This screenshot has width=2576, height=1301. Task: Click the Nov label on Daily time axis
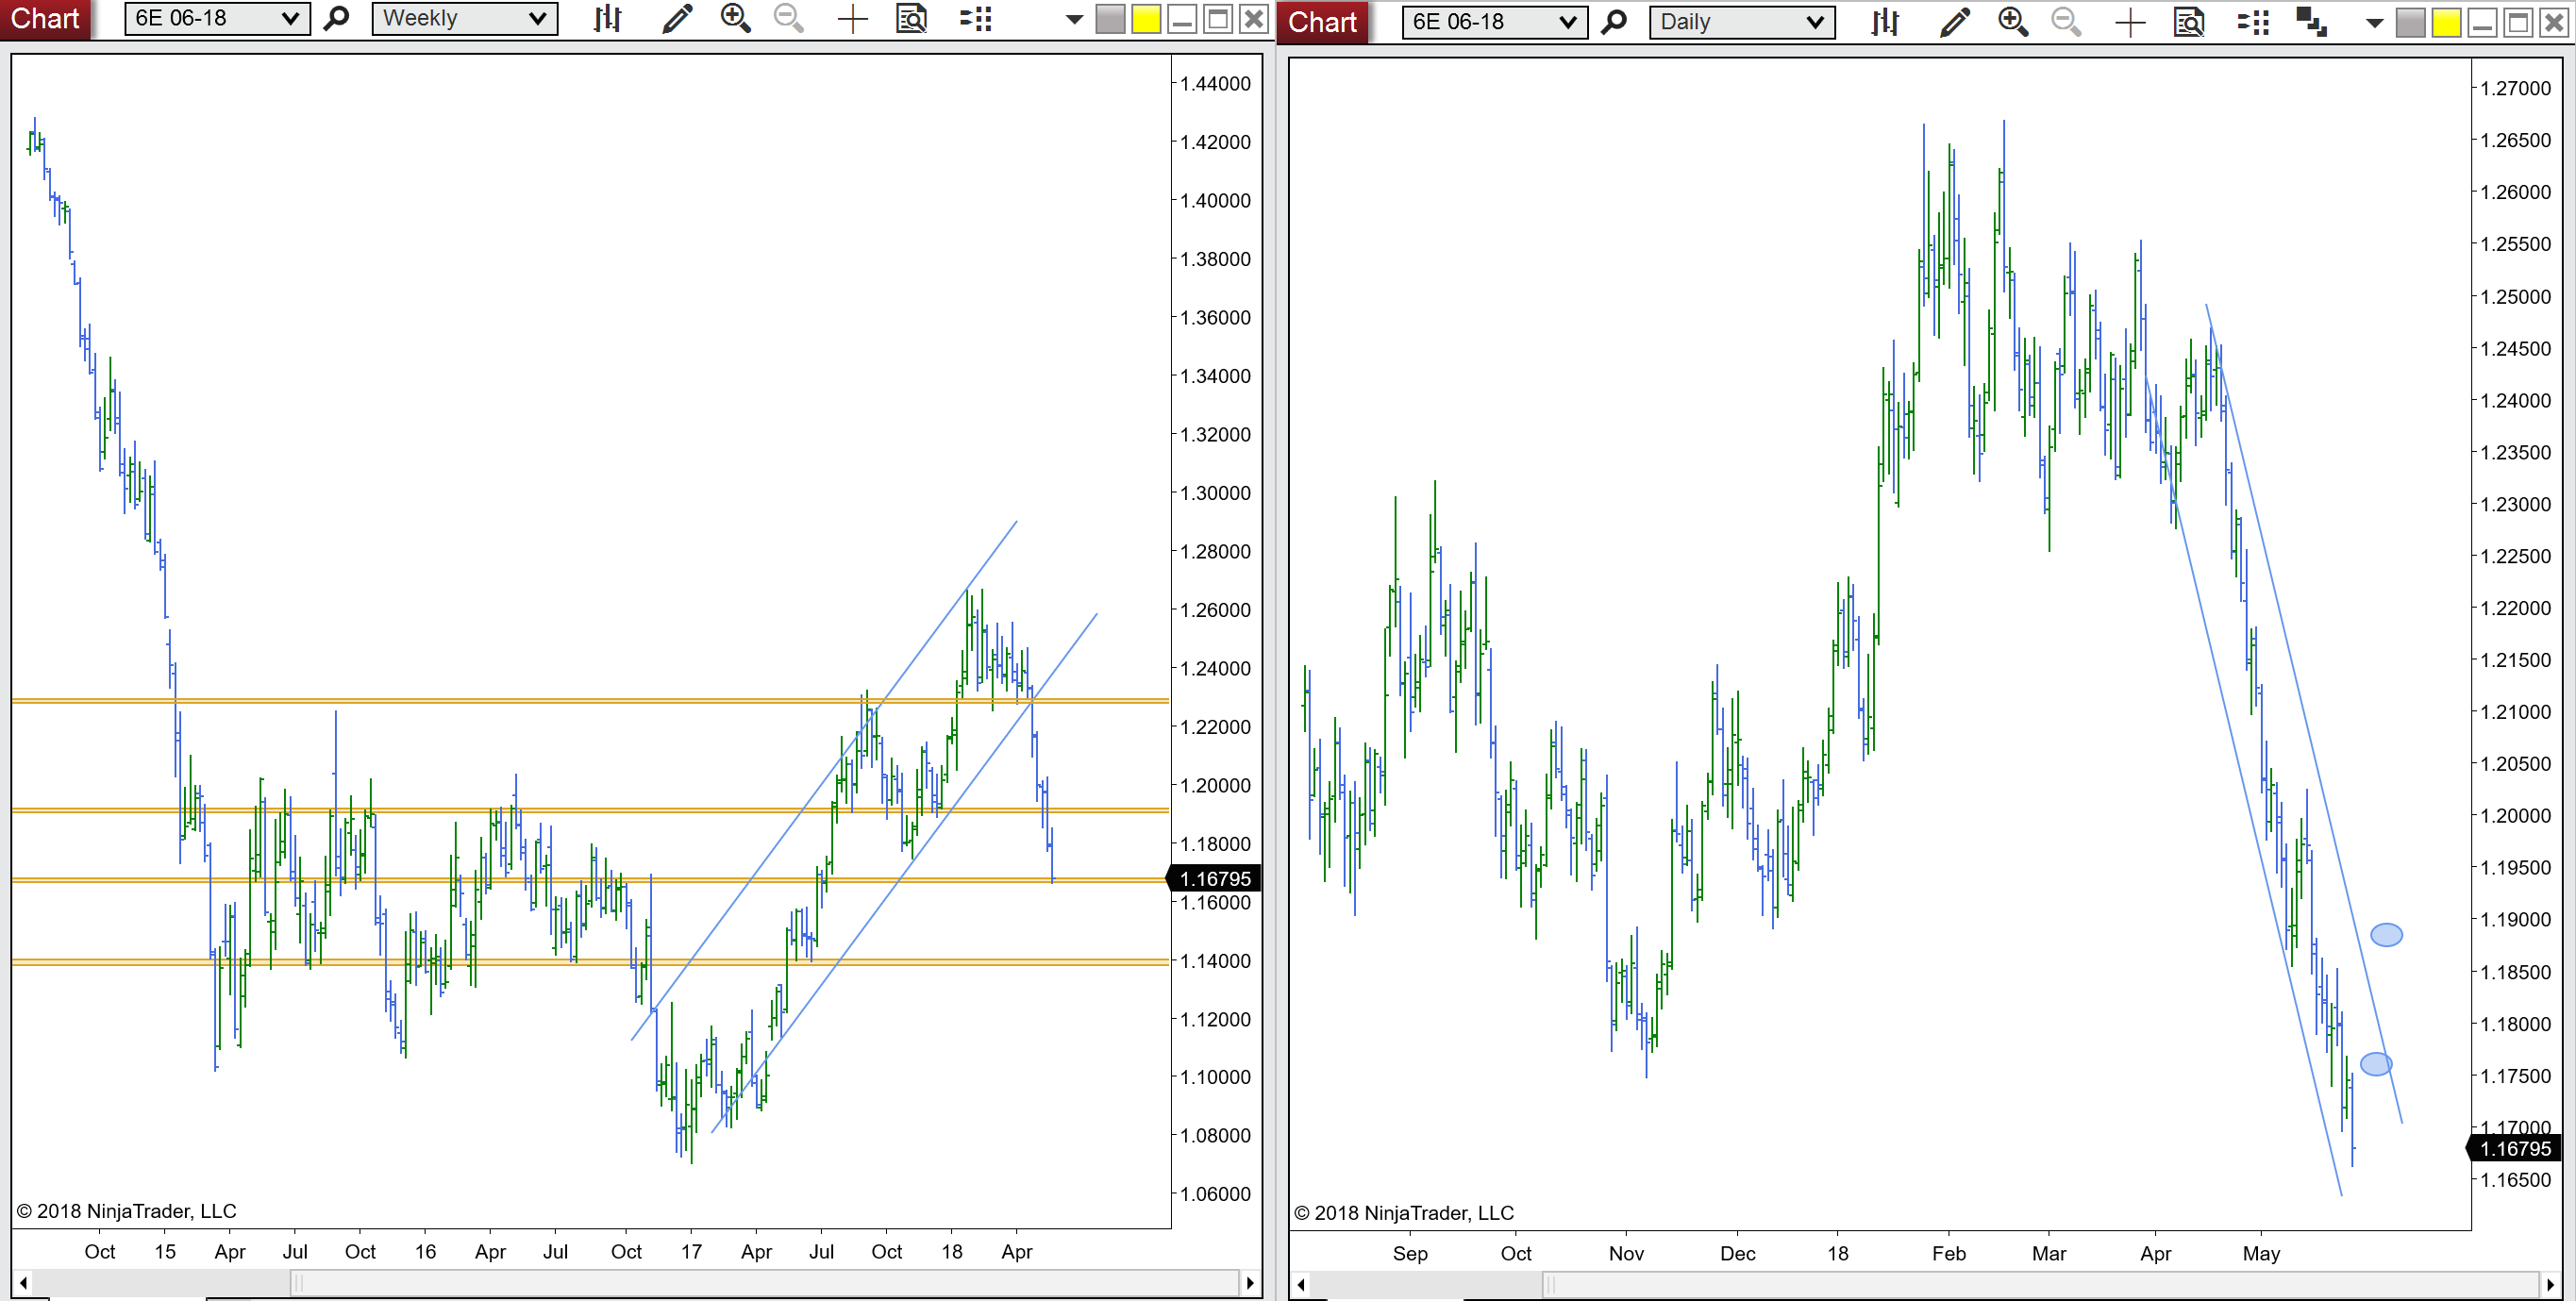point(1626,1253)
